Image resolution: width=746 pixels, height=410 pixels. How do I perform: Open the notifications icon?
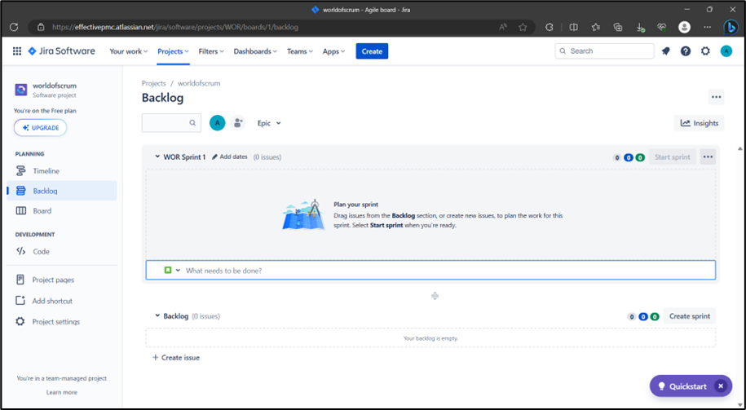coord(665,51)
